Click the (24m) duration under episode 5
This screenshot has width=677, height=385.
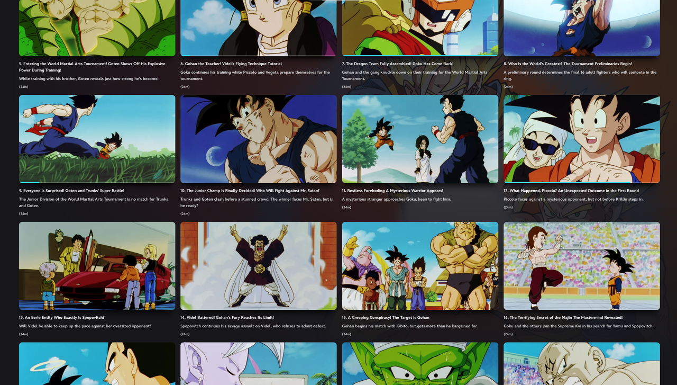click(23, 87)
